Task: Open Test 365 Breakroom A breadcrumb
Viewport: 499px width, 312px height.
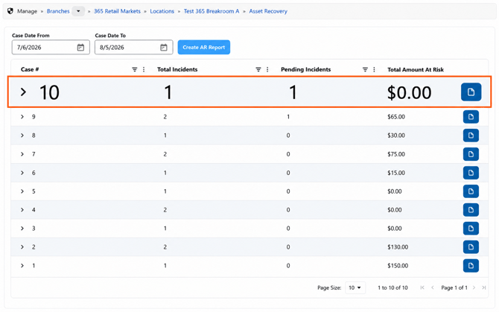Action: pos(212,11)
